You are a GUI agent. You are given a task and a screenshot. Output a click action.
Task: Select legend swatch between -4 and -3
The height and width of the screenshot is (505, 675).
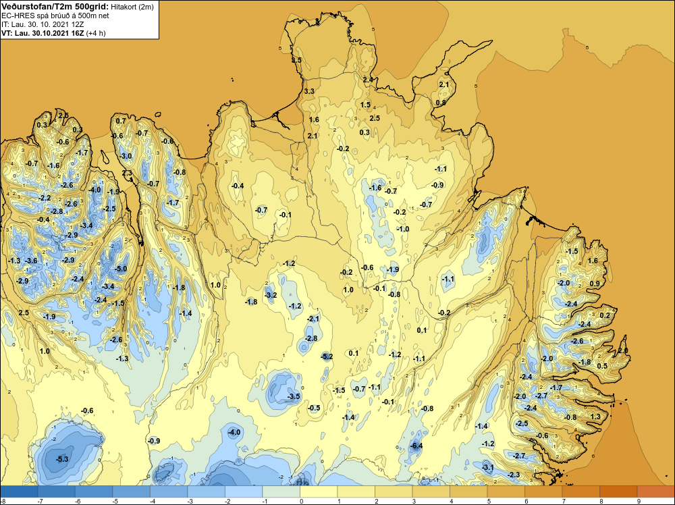point(169,491)
